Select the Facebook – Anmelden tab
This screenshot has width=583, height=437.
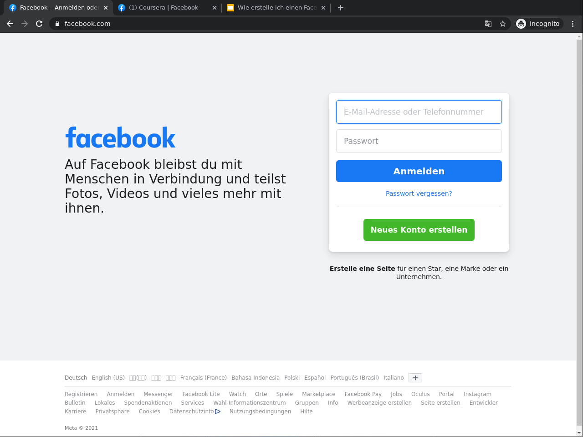click(59, 8)
